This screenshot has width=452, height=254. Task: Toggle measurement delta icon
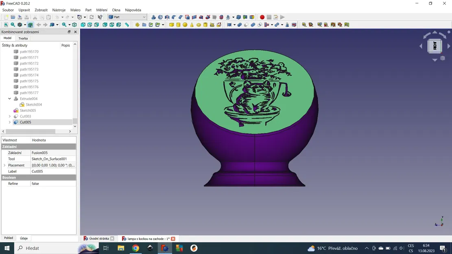click(347, 25)
